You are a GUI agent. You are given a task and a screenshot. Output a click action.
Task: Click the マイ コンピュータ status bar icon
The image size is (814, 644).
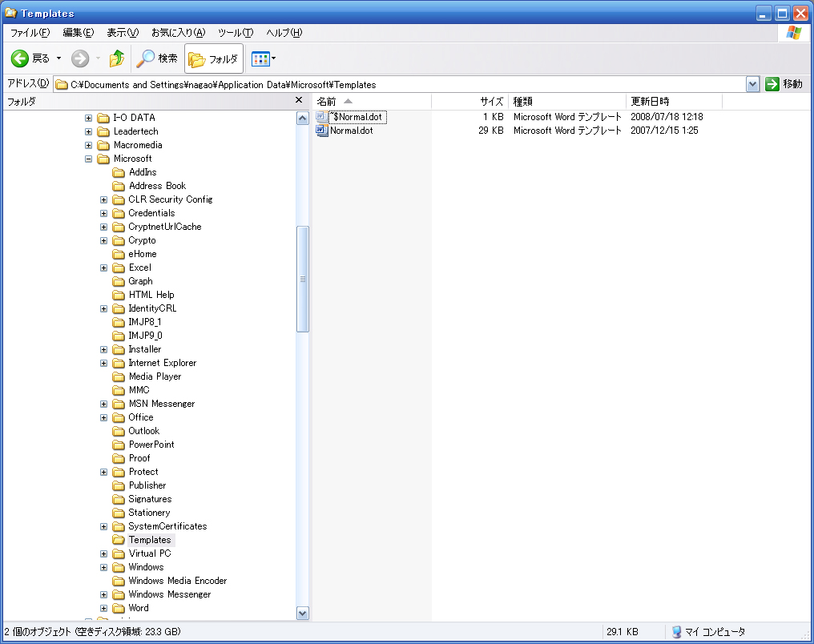(676, 631)
